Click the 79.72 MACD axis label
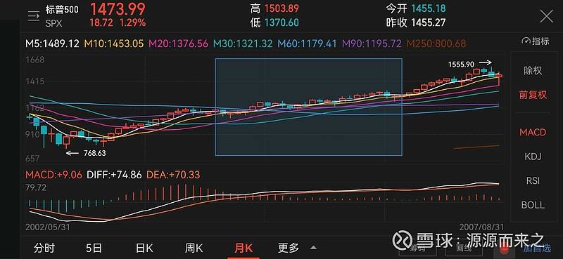The width and height of the screenshot is (563, 259). coord(36,187)
